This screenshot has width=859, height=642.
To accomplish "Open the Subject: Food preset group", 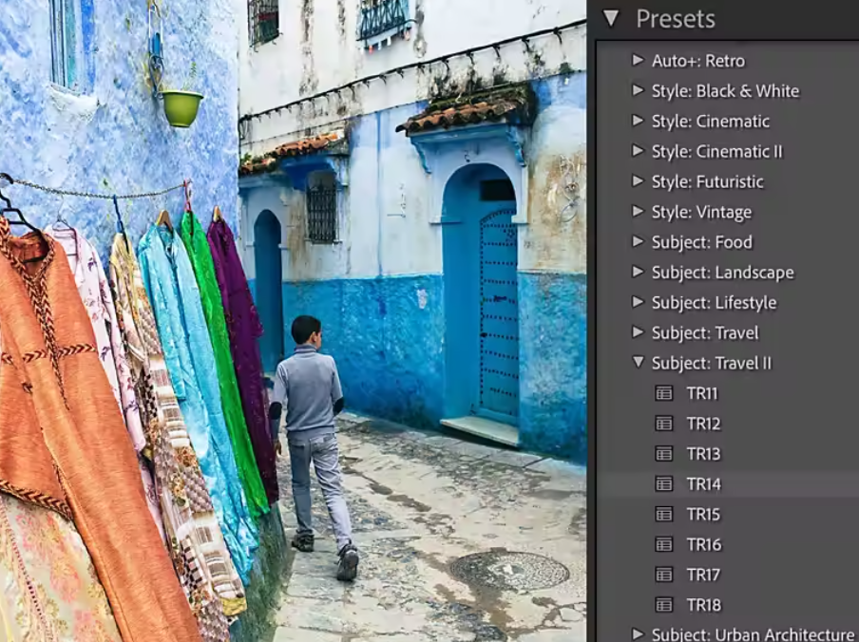I will click(638, 242).
